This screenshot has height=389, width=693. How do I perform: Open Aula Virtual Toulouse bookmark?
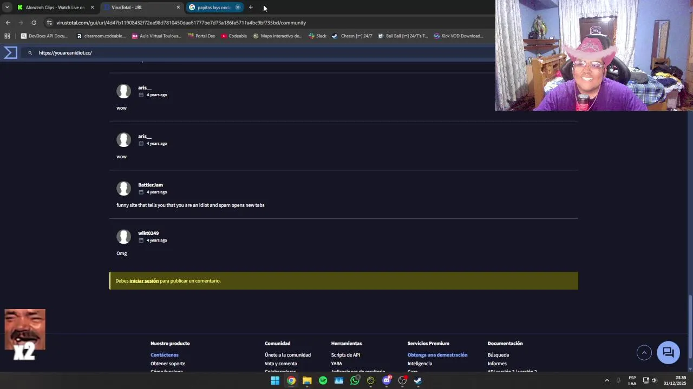[x=156, y=36]
